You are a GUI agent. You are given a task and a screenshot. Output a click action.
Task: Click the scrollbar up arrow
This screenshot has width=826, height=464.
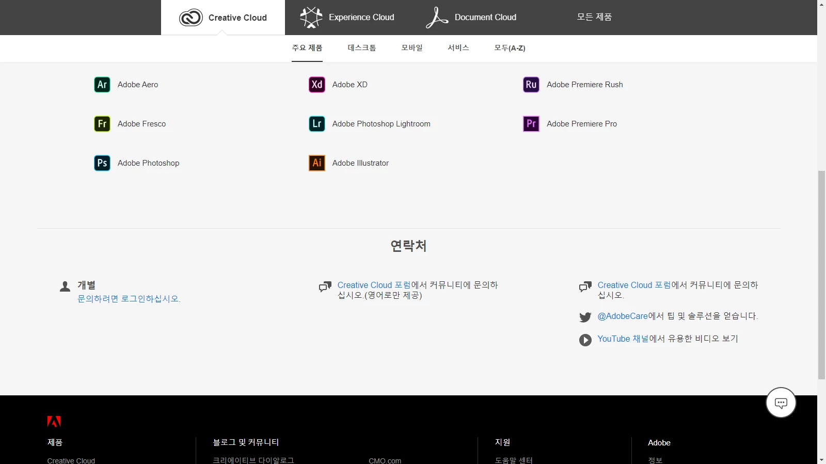pyautogui.click(x=821, y=4)
